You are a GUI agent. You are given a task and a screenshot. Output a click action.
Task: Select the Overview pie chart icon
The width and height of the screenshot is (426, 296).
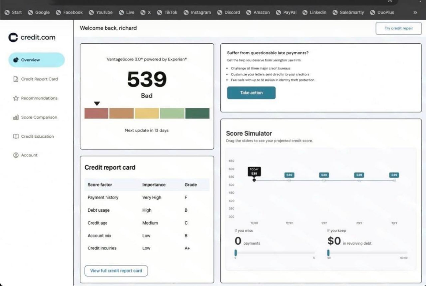tap(16, 60)
